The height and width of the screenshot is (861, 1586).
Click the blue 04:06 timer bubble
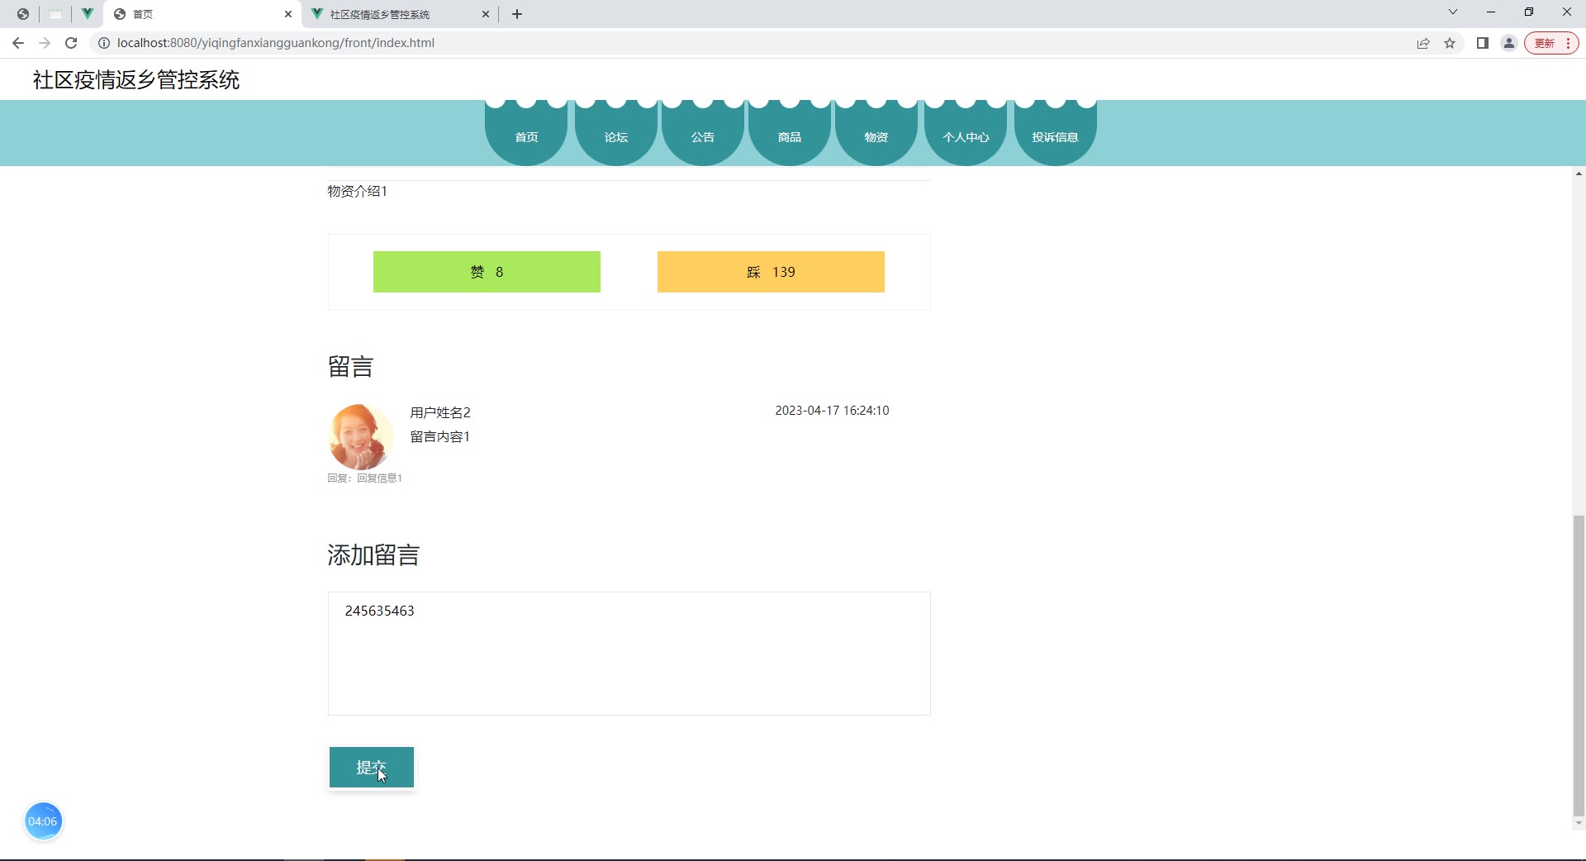pyautogui.click(x=43, y=821)
